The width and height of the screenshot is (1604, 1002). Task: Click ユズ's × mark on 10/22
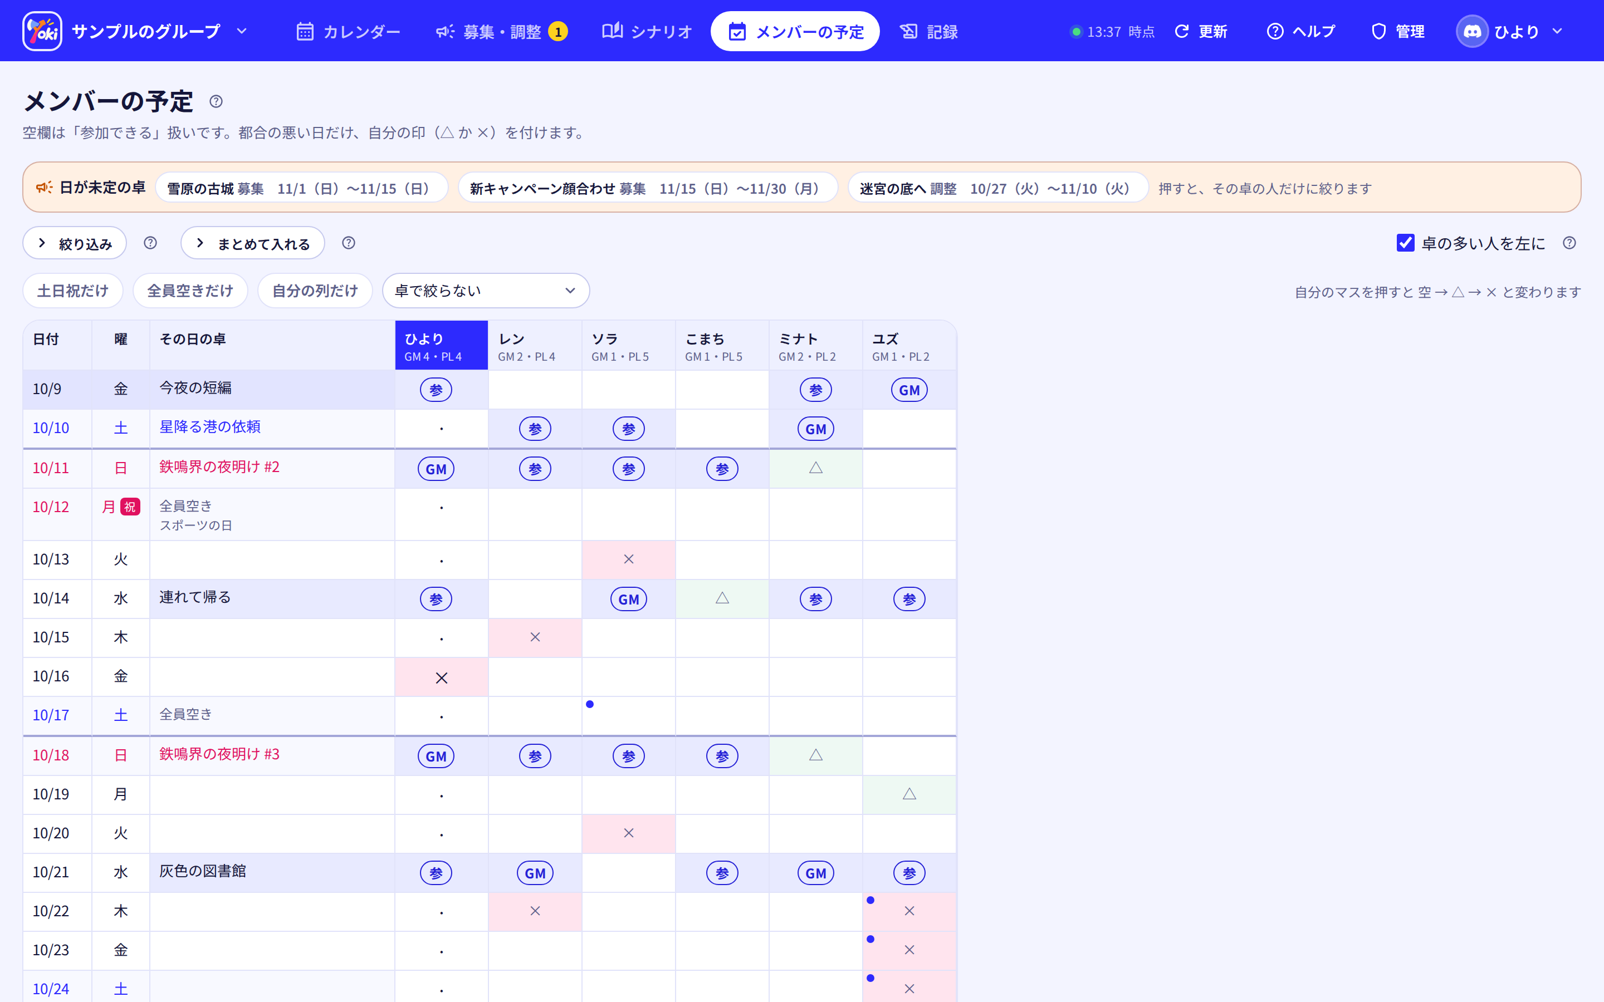[x=909, y=911]
